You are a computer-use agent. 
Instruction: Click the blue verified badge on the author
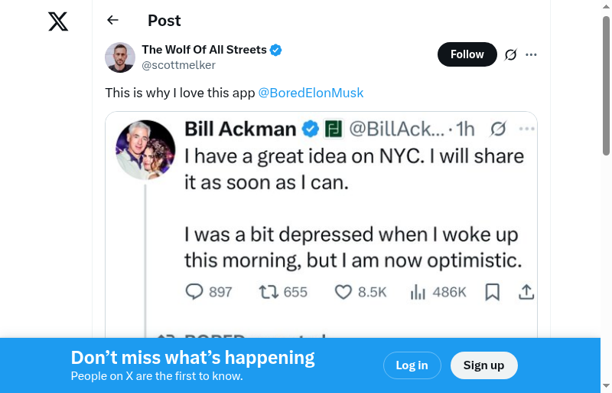tap(276, 50)
